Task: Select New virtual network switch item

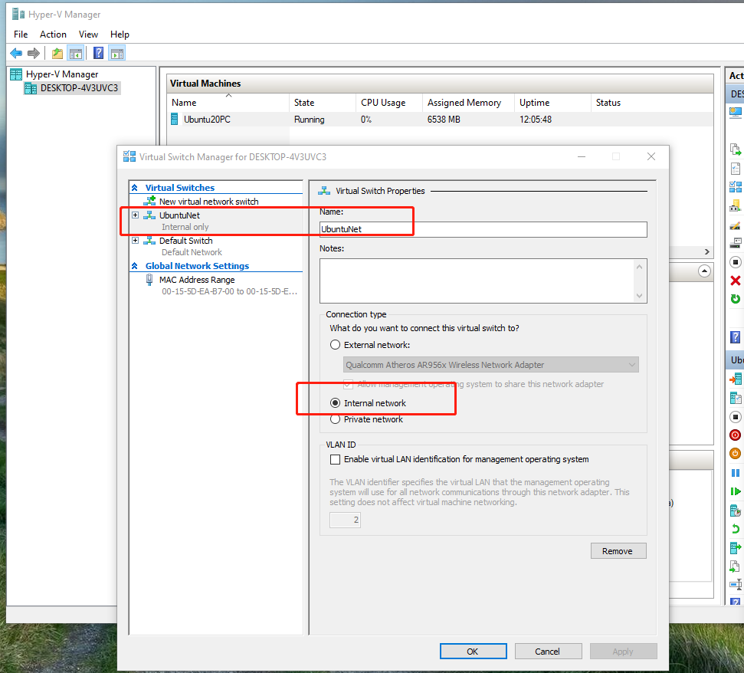Action: 208,202
